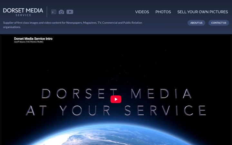The image size is (232, 145).
Task: Open the news articles icon in header
Action: (53, 12)
